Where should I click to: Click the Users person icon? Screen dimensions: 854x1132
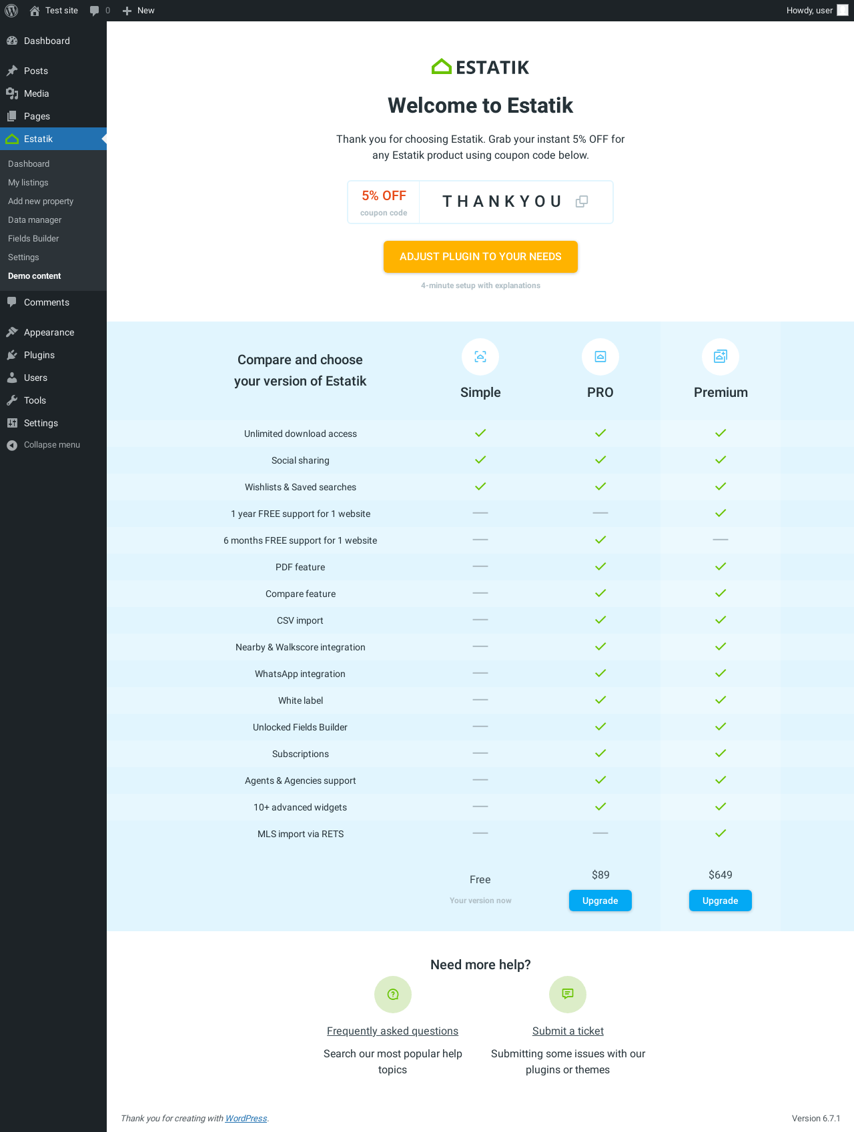click(x=12, y=378)
